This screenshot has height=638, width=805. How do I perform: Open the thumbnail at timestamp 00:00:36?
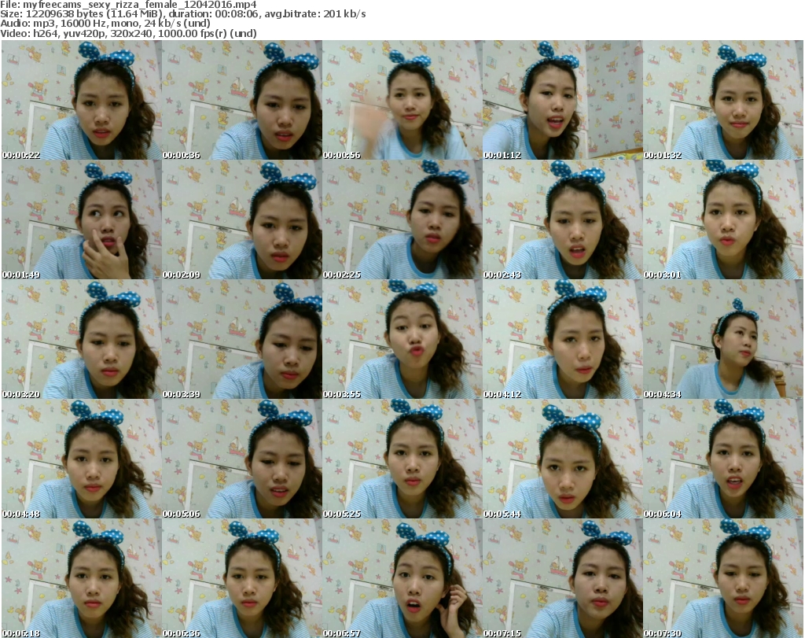pyautogui.click(x=242, y=100)
